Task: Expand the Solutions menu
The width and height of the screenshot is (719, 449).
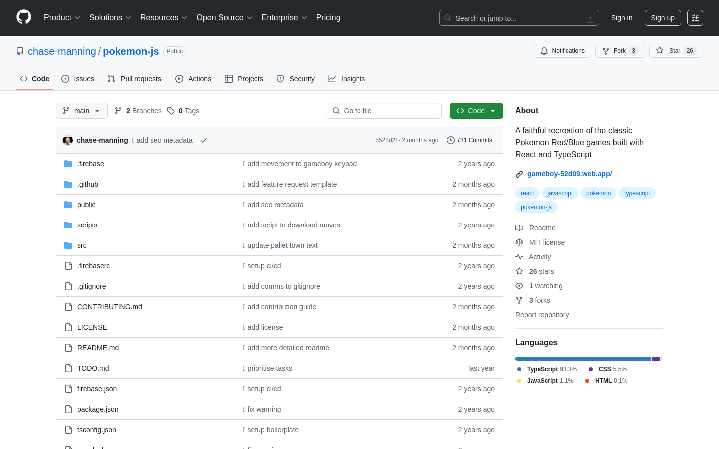Action: (x=110, y=18)
